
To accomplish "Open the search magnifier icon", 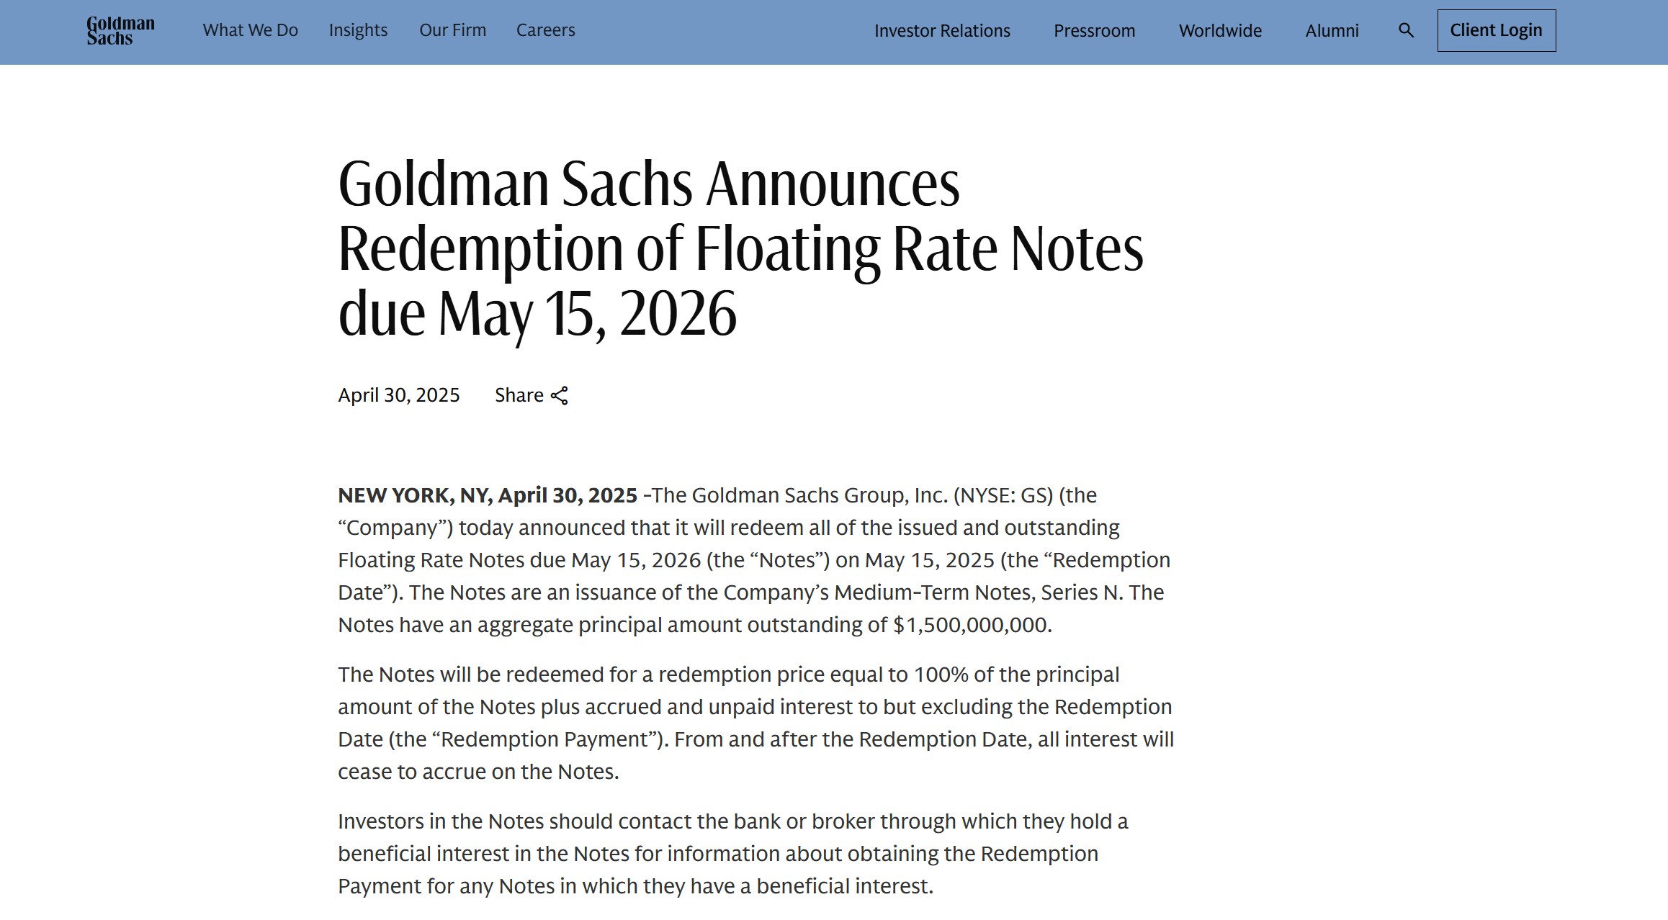I will pos(1406,30).
